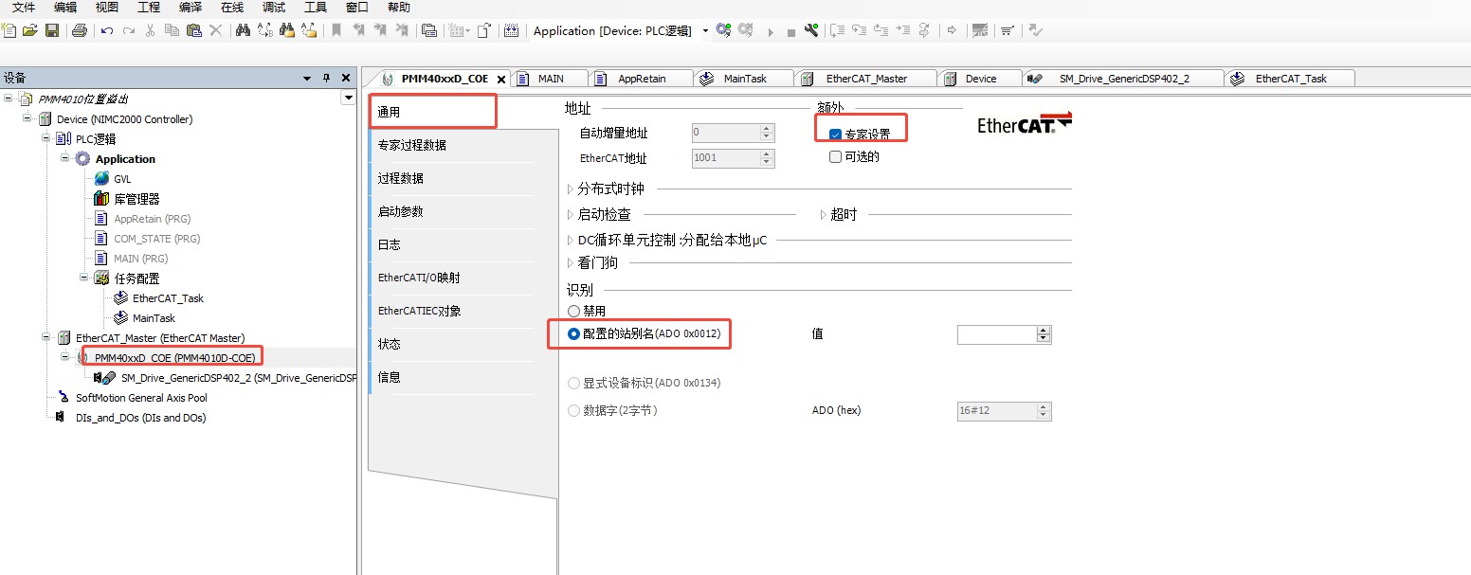Viewport: 1471px width, 575px height.
Task: Tick the 可选的 checkbox
Action: pyautogui.click(x=835, y=157)
